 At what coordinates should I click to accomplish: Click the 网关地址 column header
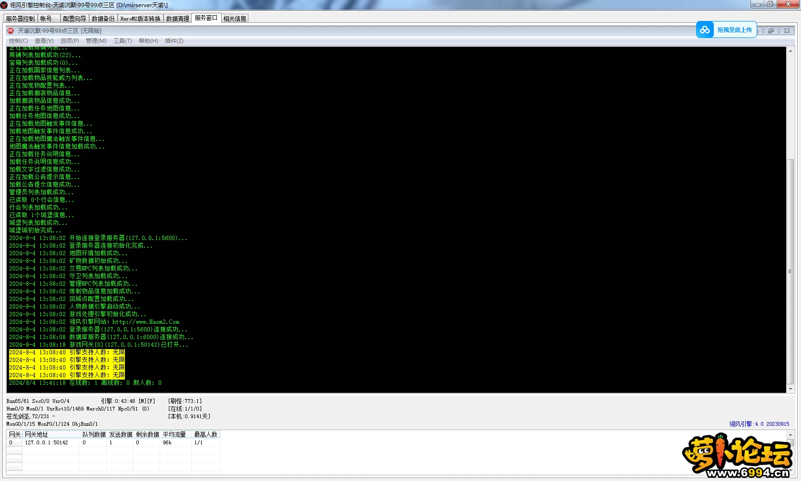point(51,434)
